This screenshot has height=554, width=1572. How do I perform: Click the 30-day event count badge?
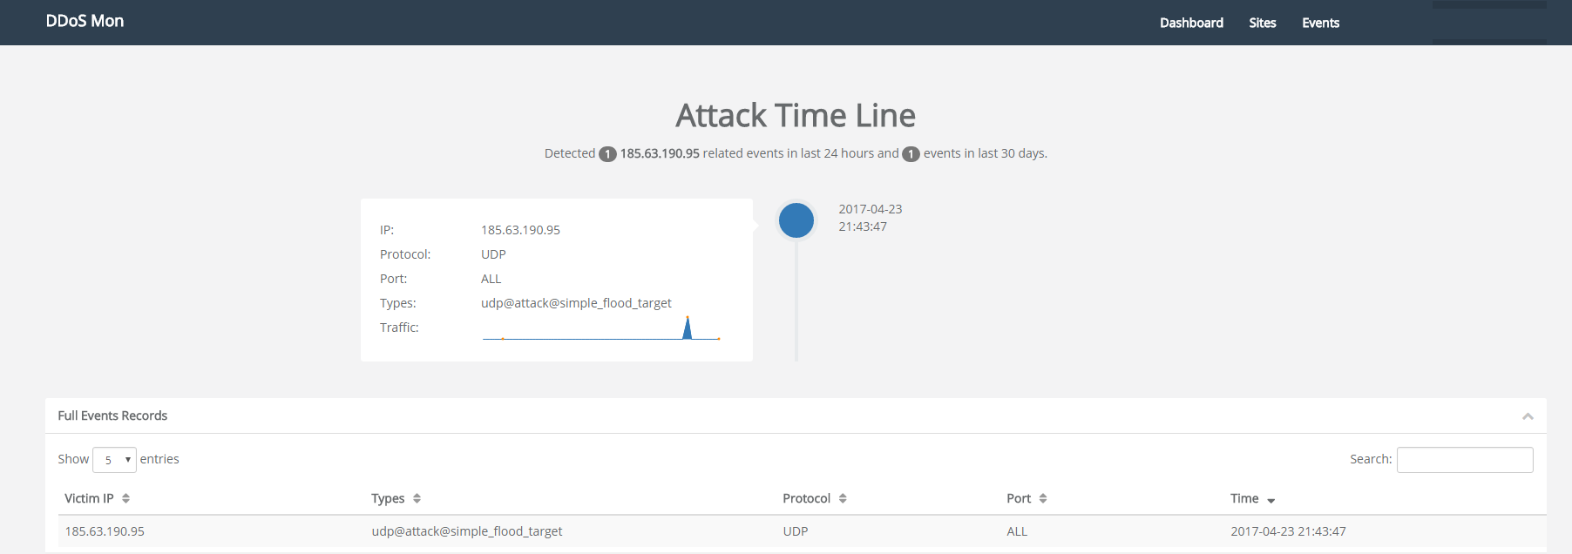click(911, 154)
